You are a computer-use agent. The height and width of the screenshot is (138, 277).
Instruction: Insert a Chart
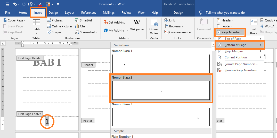[81, 26]
